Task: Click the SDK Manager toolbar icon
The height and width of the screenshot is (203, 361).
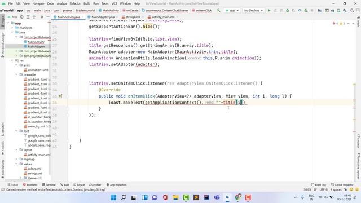Action: pos(345,10)
